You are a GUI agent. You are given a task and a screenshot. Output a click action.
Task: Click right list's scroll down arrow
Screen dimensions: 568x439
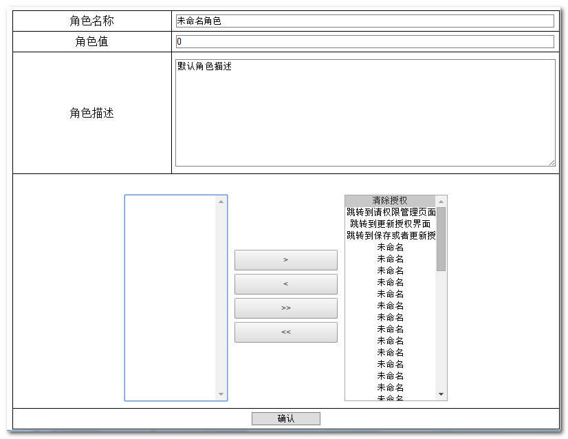click(x=441, y=394)
